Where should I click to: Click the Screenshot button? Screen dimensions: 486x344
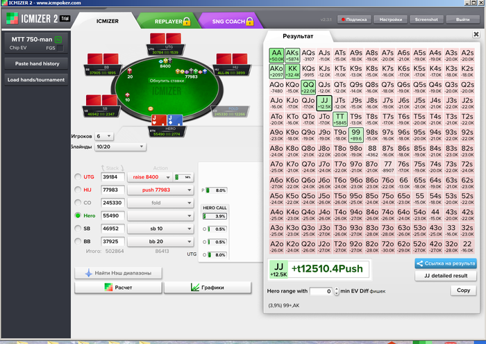[426, 19]
